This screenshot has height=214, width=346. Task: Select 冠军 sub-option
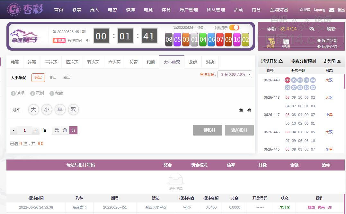[38, 78]
